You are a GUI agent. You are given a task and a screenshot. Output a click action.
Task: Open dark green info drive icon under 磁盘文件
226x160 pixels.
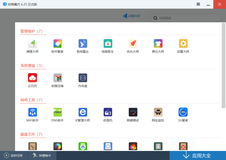click(x=158, y=146)
